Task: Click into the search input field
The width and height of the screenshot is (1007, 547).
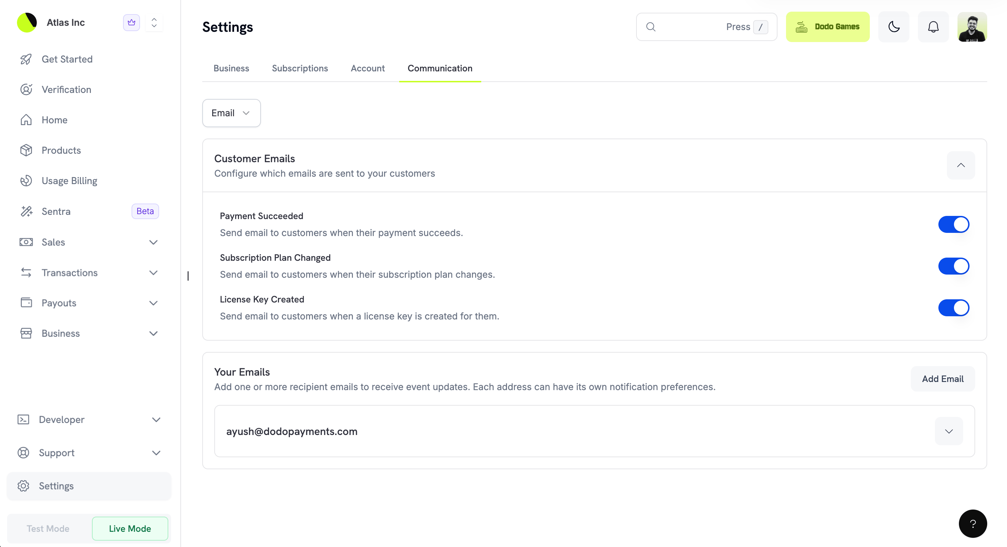Action: pos(706,27)
